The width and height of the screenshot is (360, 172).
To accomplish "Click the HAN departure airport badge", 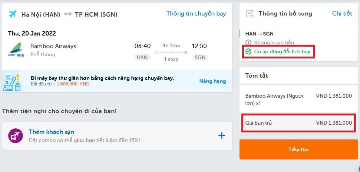I will point(142,57).
